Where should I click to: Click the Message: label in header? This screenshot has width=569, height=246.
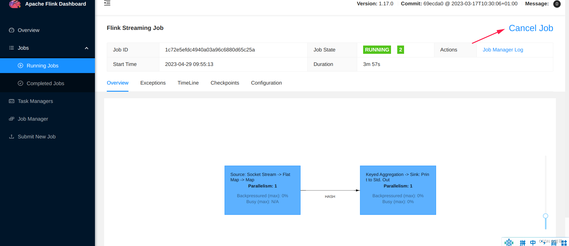(x=537, y=4)
